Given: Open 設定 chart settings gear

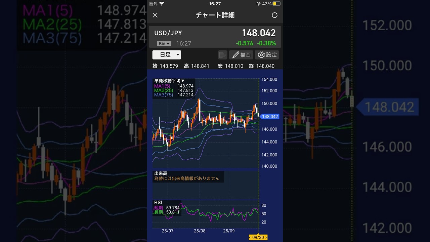Looking at the screenshot, I should click(267, 55).
